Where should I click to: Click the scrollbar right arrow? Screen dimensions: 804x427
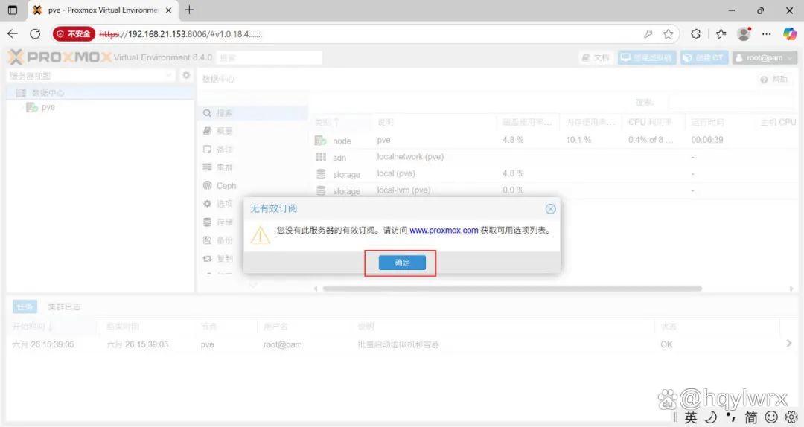click(x=791, y=289)
